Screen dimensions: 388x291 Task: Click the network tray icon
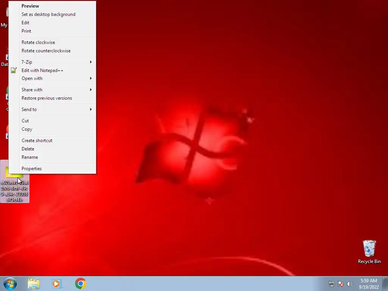coord(331,284)
